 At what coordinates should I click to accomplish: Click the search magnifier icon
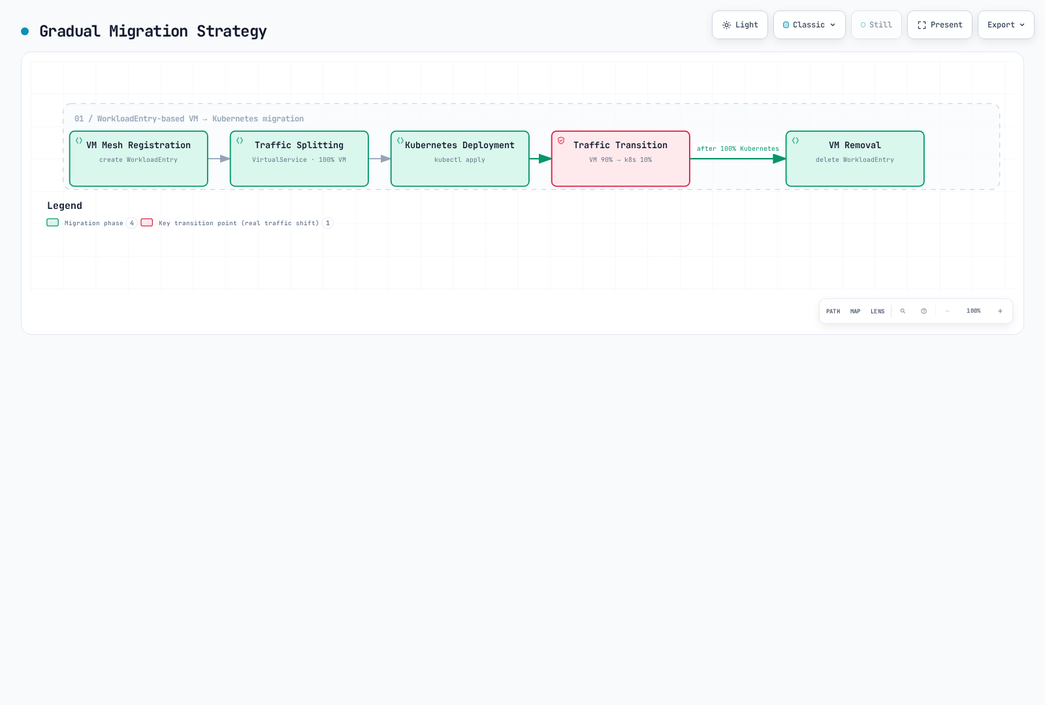click(x=903, y=311)
